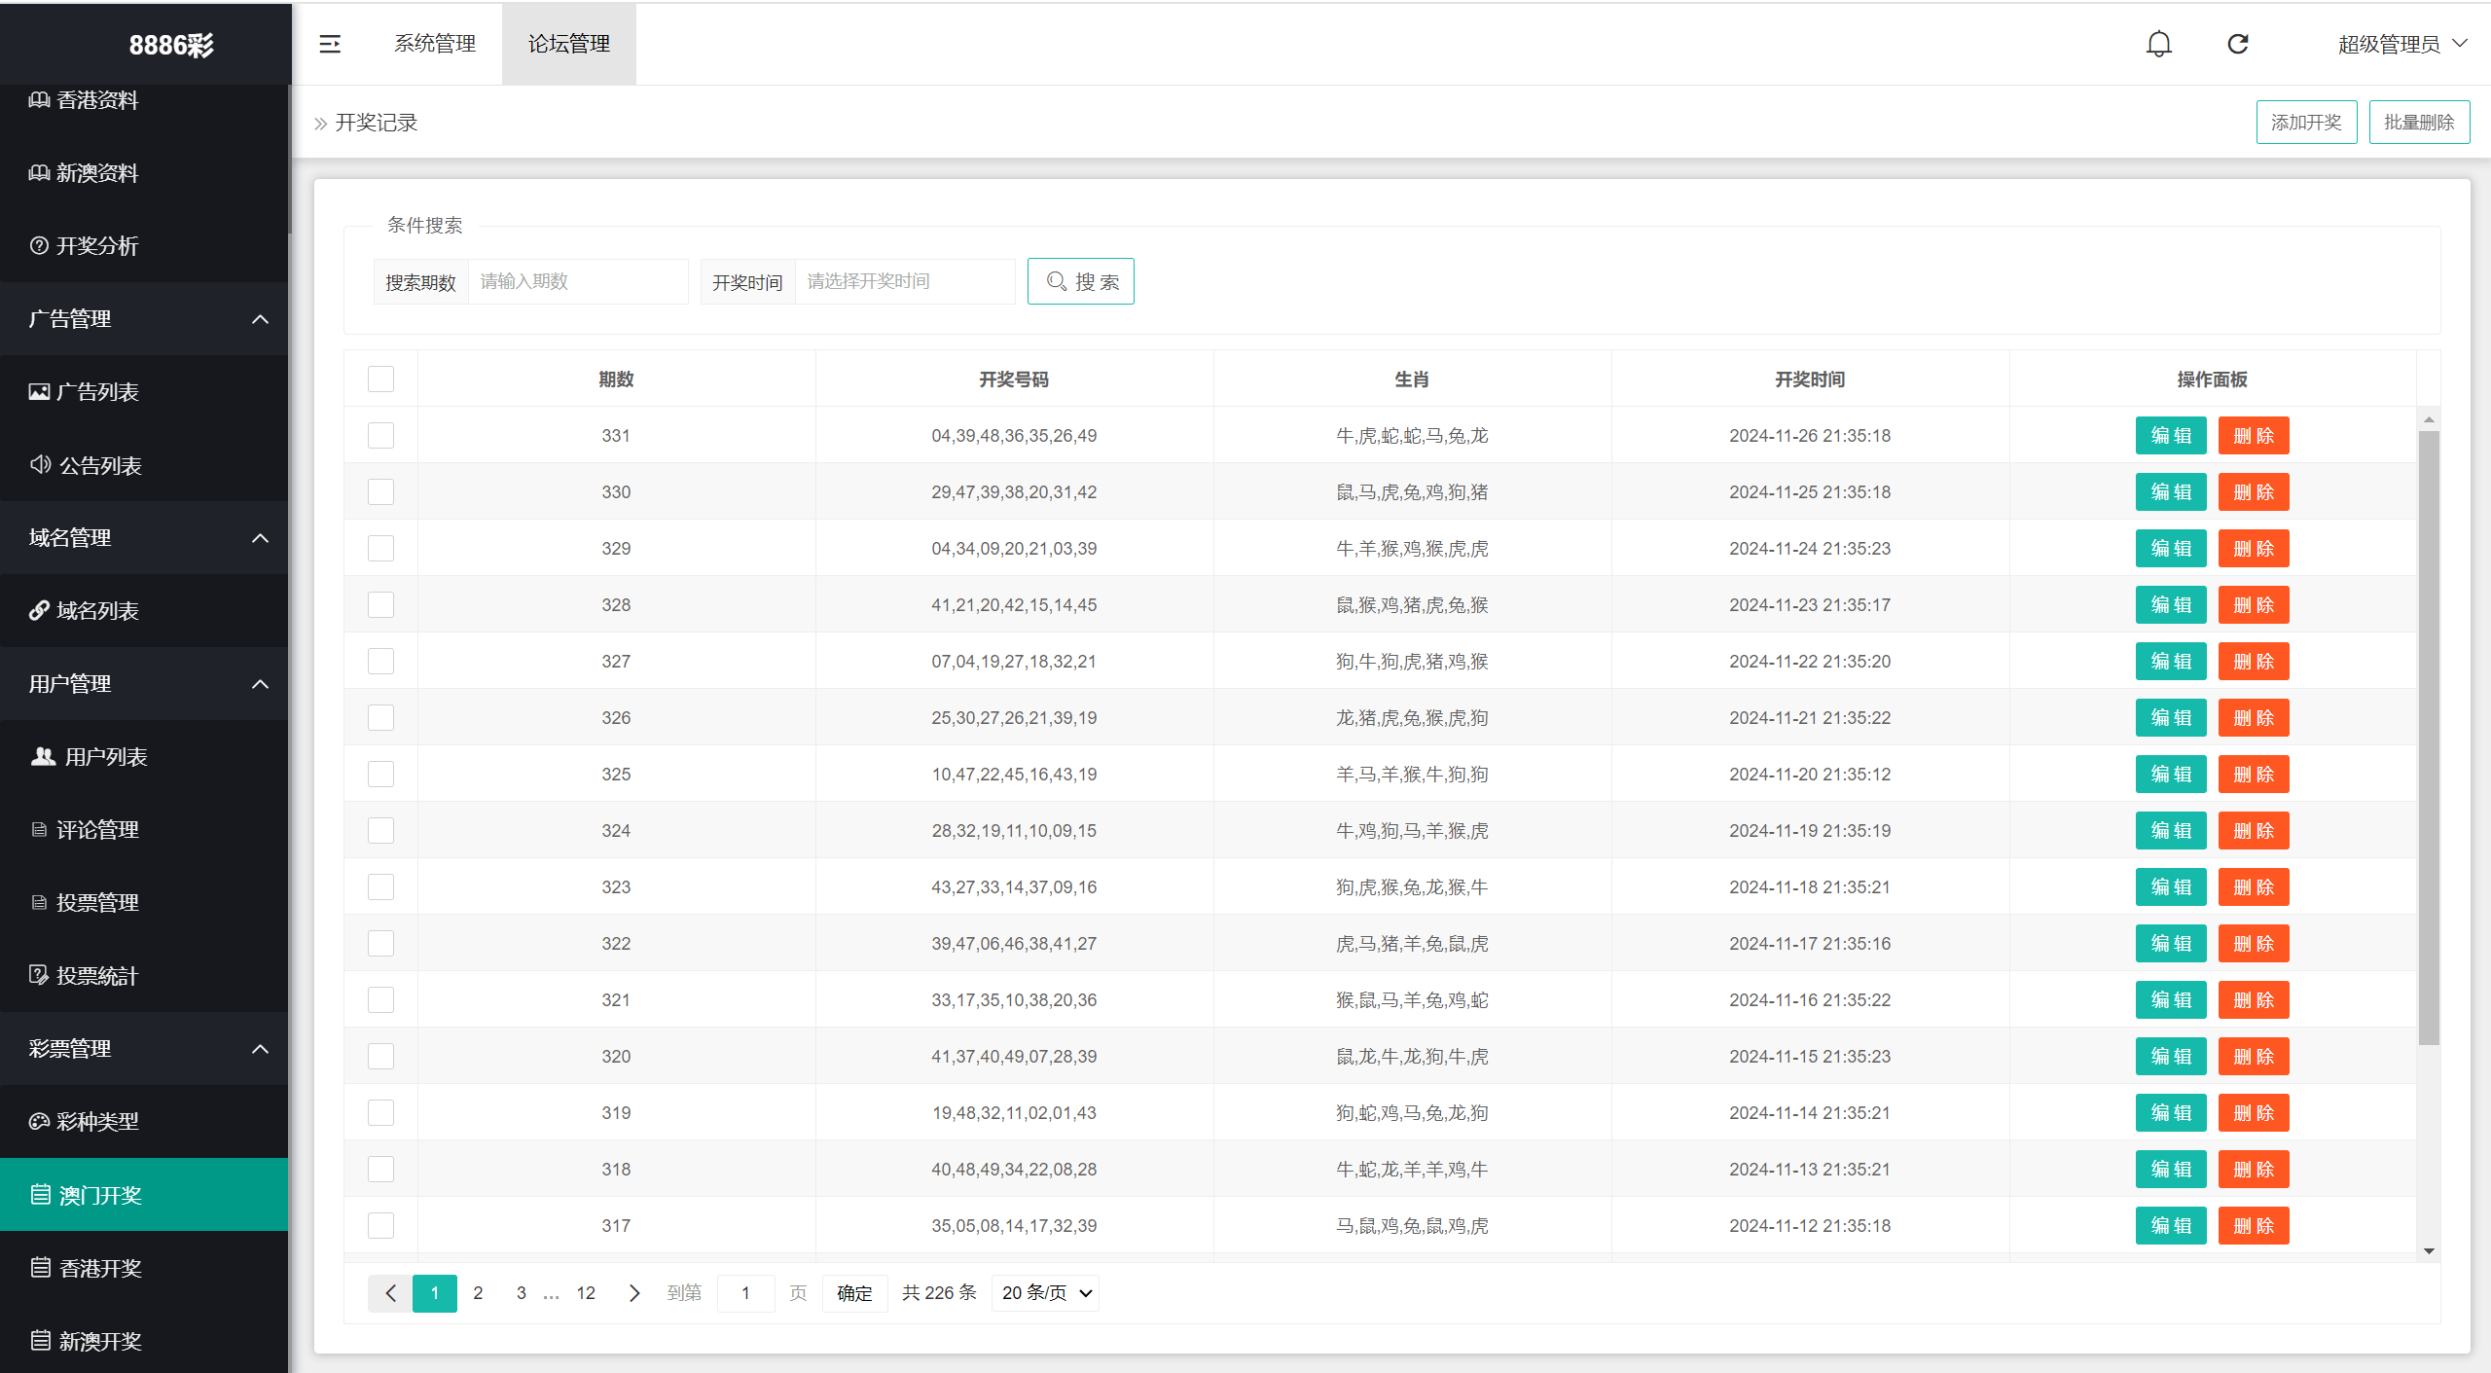Open the 20 条/页 page size dropdown

click(1046, 1293)
